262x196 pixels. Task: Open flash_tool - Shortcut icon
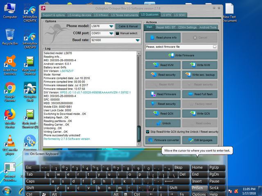tap(30, 66)
